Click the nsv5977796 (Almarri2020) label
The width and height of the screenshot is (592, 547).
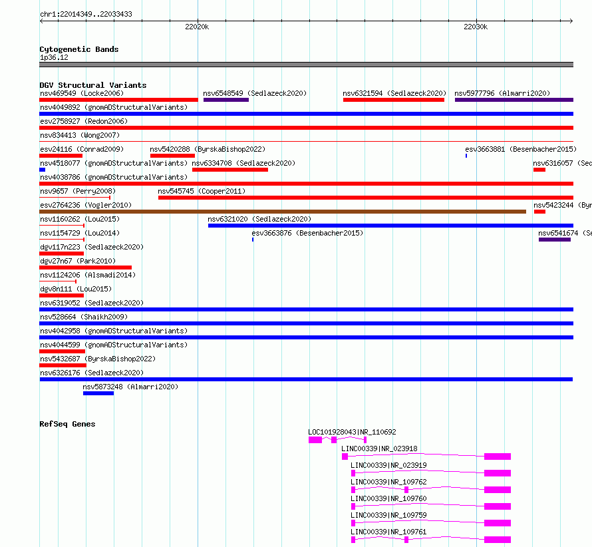pyautogui.click(x=502, y=93)
